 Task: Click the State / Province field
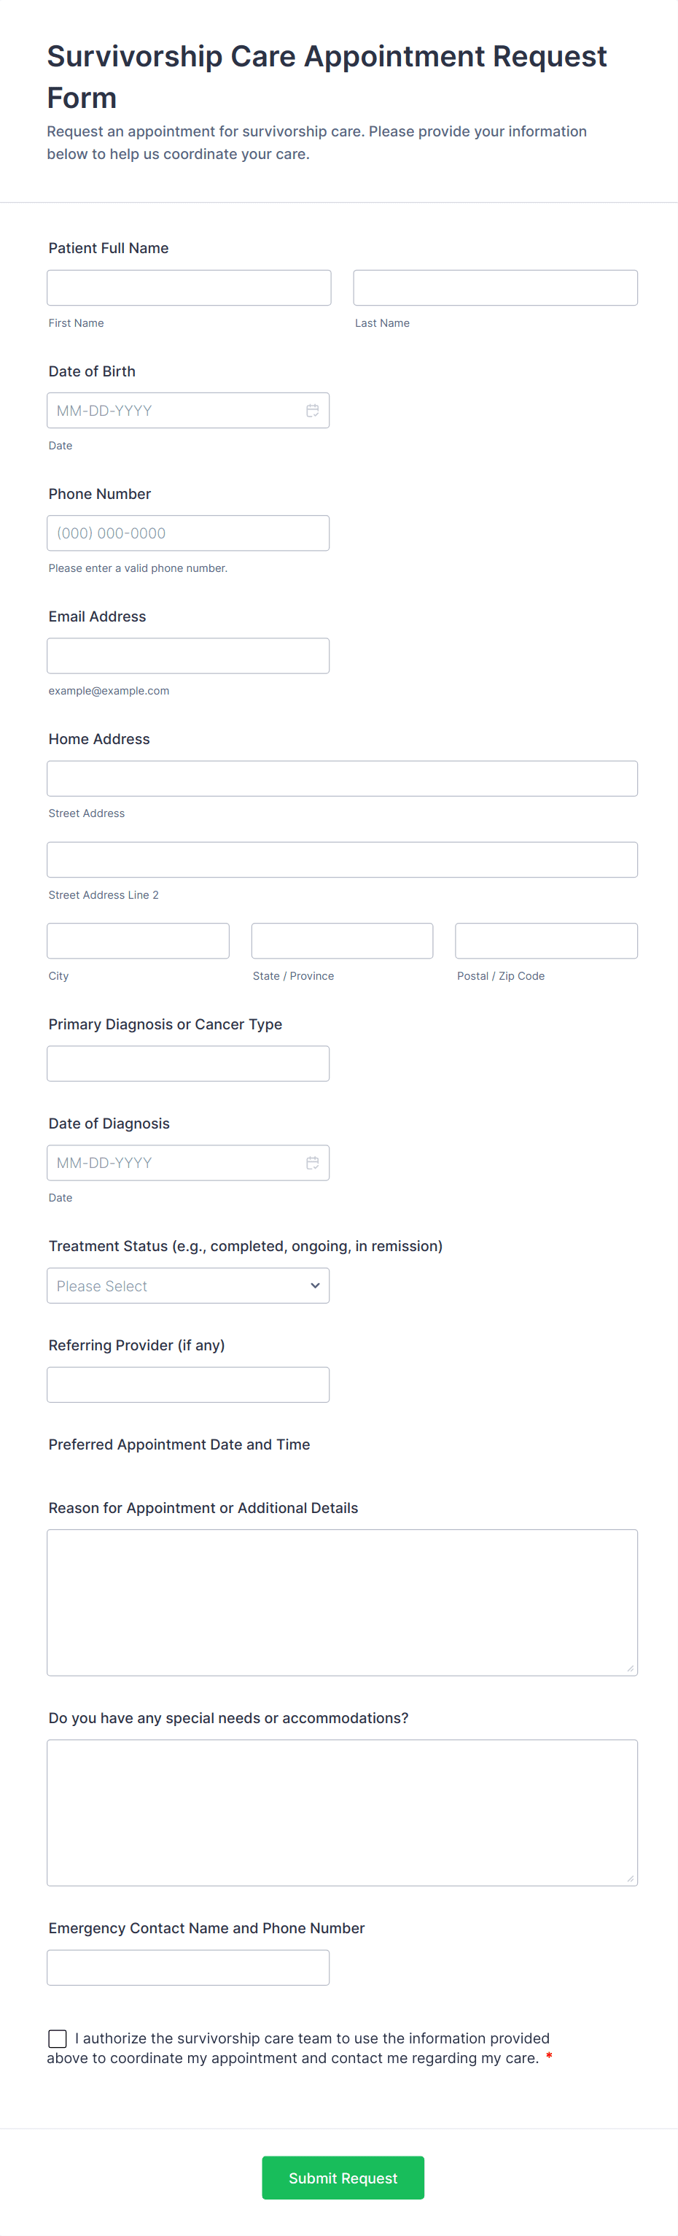(x=343, y=940)
